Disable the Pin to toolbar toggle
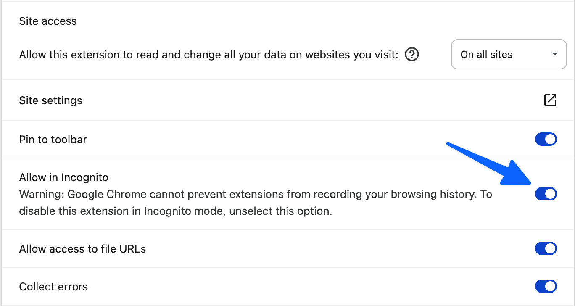The image size is (575, 306). click(x=546, y=139)
